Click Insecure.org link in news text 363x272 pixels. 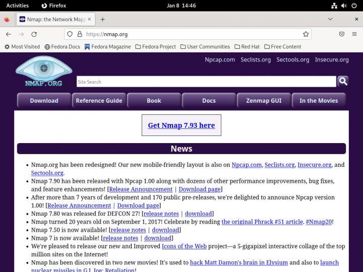coord(315,165)
